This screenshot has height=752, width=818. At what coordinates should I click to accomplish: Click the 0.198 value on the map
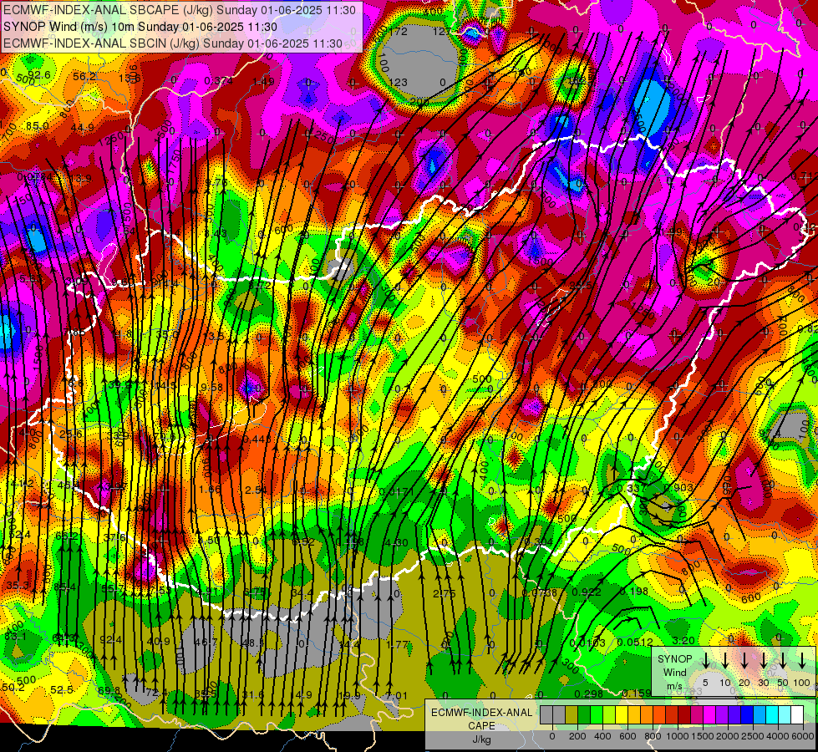(634, 592)
